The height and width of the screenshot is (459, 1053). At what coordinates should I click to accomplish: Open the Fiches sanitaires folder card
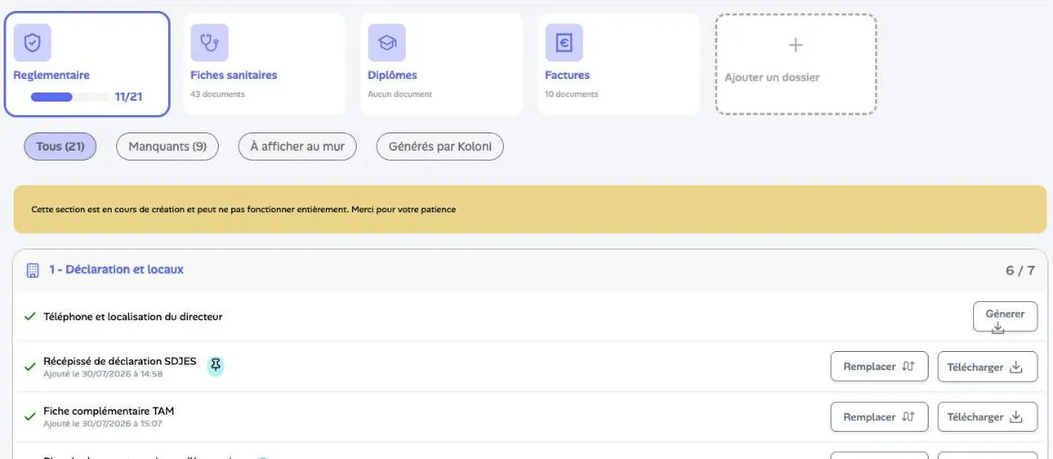pyautogui.click(x=264, y=64)
